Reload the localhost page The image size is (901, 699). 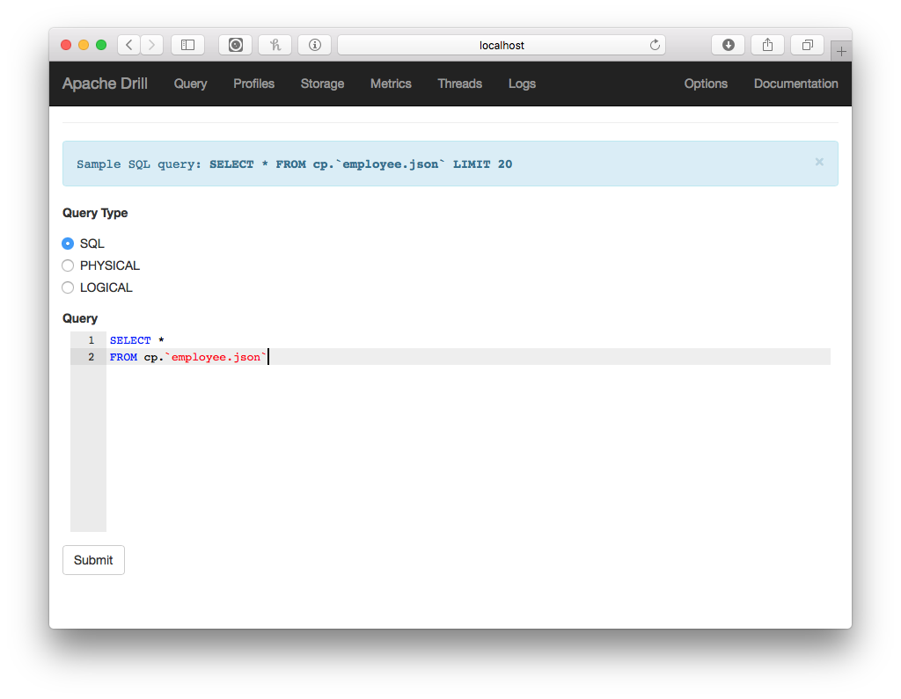tap(655, 45)
